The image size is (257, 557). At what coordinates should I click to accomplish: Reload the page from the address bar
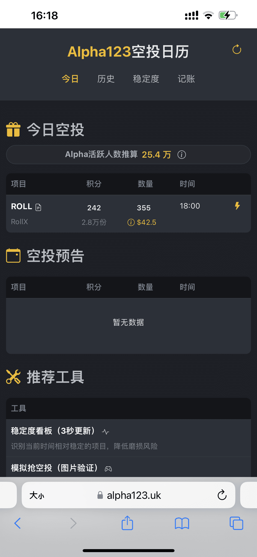click(x=222, y=495)
